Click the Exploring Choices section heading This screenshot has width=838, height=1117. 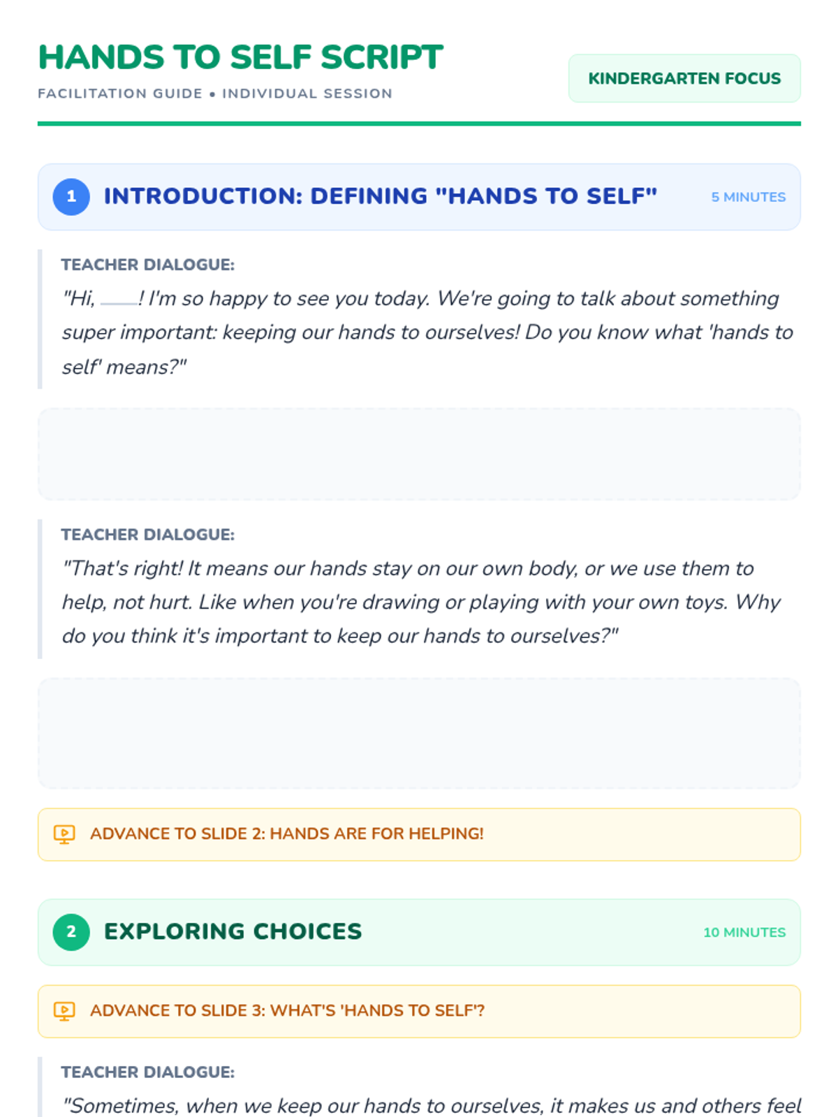point(233,931)
